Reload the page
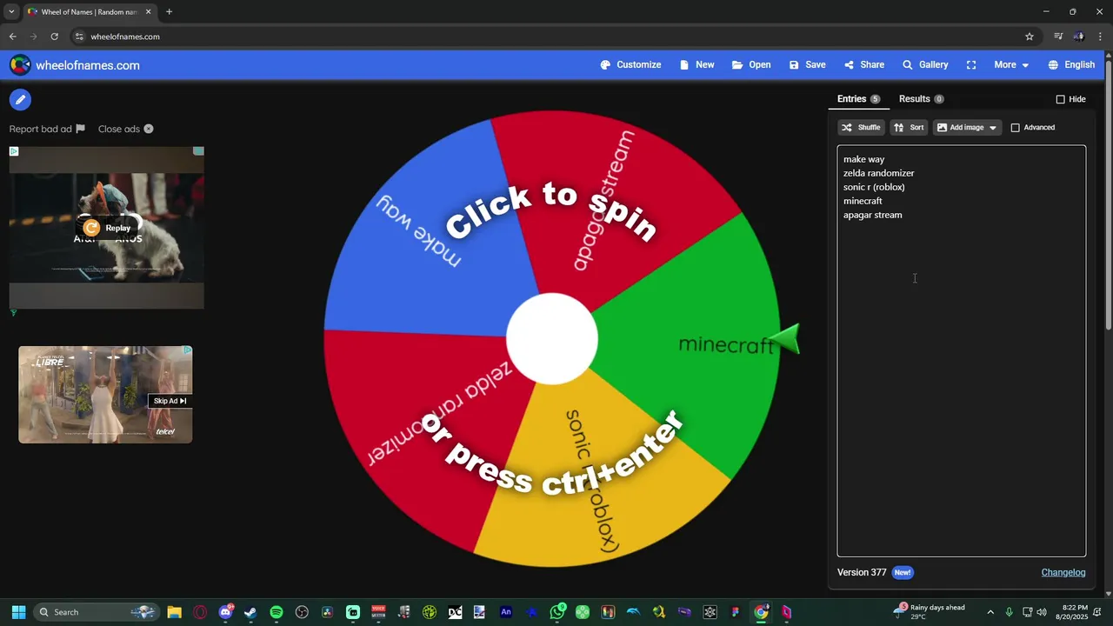 point(54,37)
